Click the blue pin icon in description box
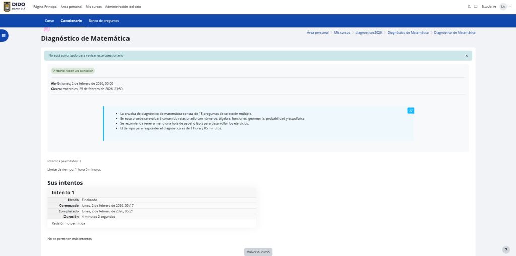Image resolution: width=516 pixels, height=256 pixels. click(410, 110)
